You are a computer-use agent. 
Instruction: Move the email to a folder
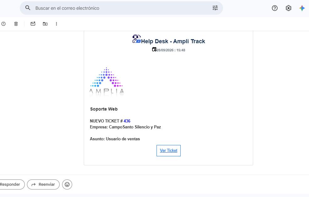coord(45,24)
